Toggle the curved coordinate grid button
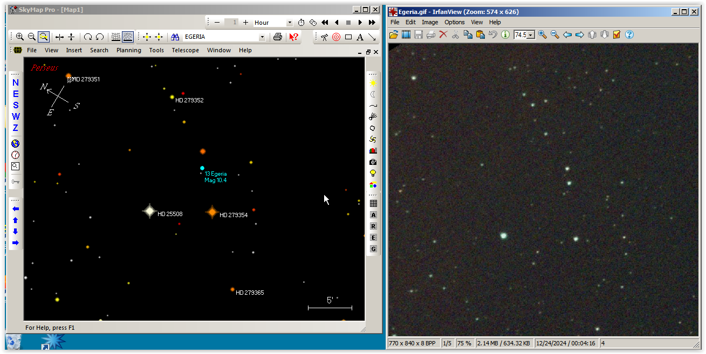The image size is (706, 354). tap(128, 37)
